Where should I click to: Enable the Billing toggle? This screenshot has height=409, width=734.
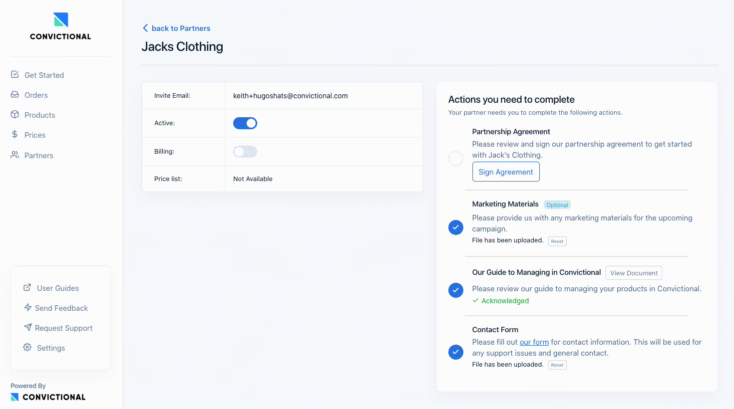click(x=245, y=152)
